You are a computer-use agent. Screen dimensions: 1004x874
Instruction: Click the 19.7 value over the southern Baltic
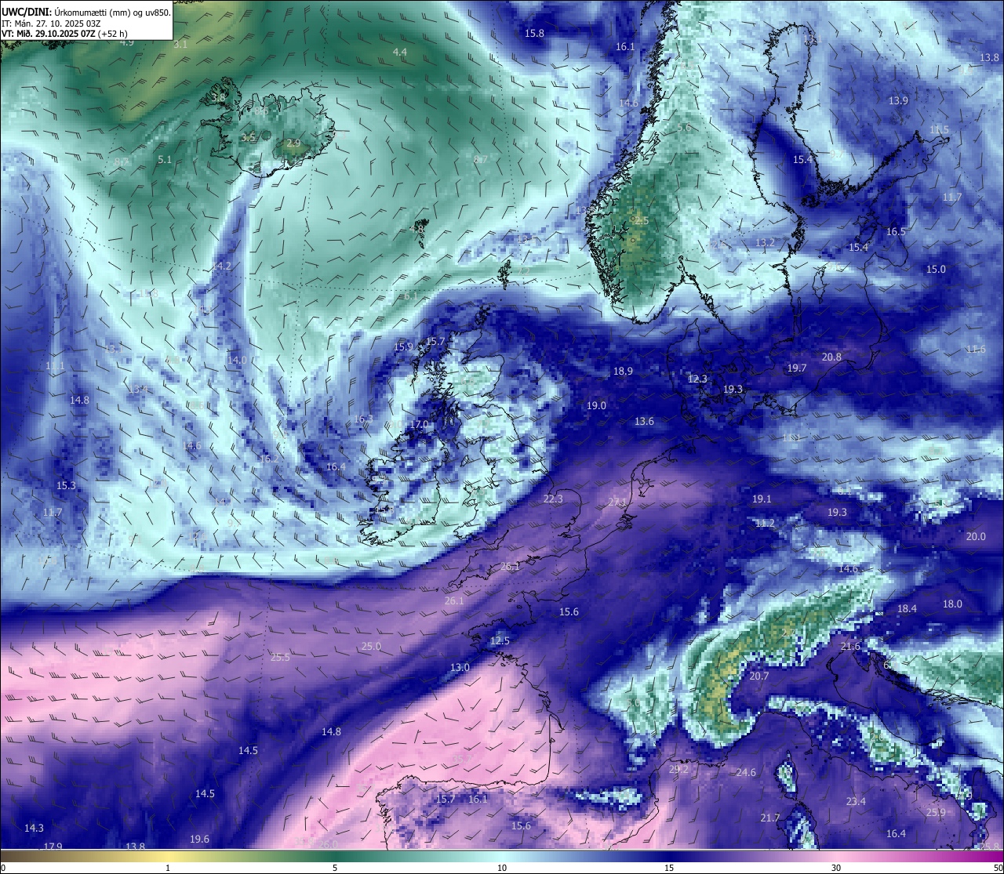(797, 368)
